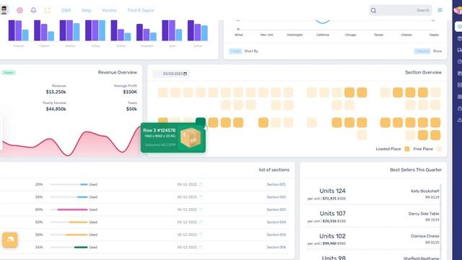Viewport: 462px width, 260px height.
Task: Toggle fullscreen with the expand icon
Action: 48,10
